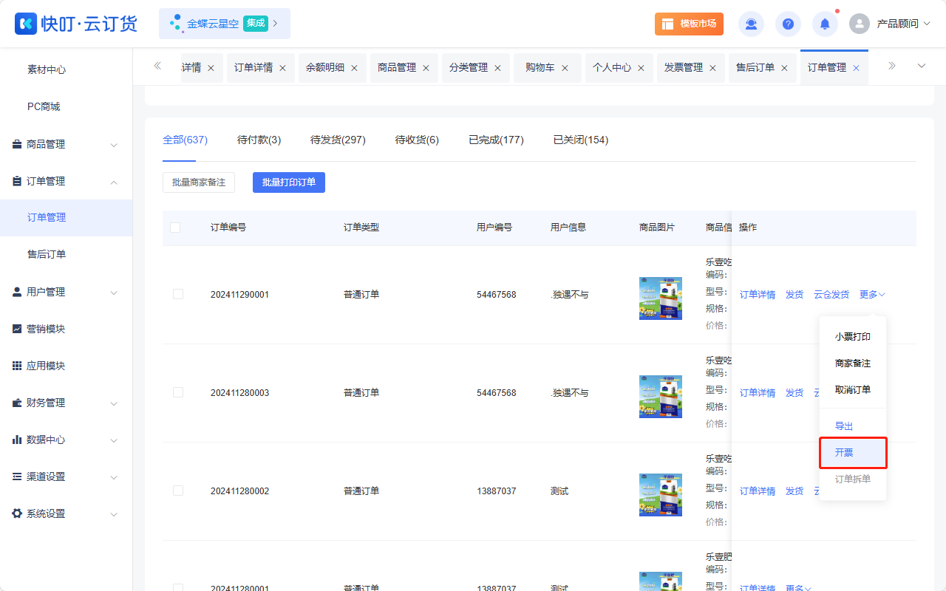
Task: Switch to the 已关闭(154) filter tab
Action: pyautogui.click(x=581, y=140)
